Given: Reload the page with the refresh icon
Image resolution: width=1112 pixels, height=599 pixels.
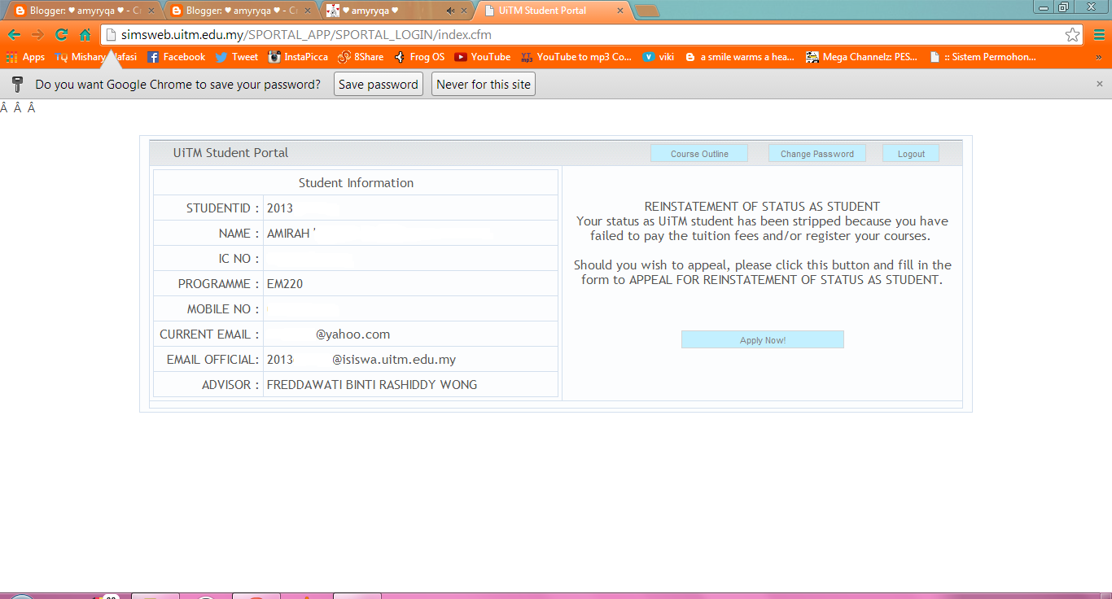Looking at the screenshot, I should point(61,35).
